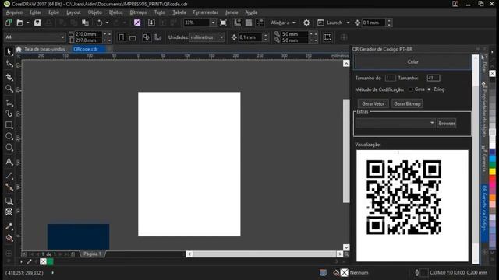The height and width of the screenshot is (280, 499).
Task: Open the Bitmaps menu
Action: click(x=138, y=12)
